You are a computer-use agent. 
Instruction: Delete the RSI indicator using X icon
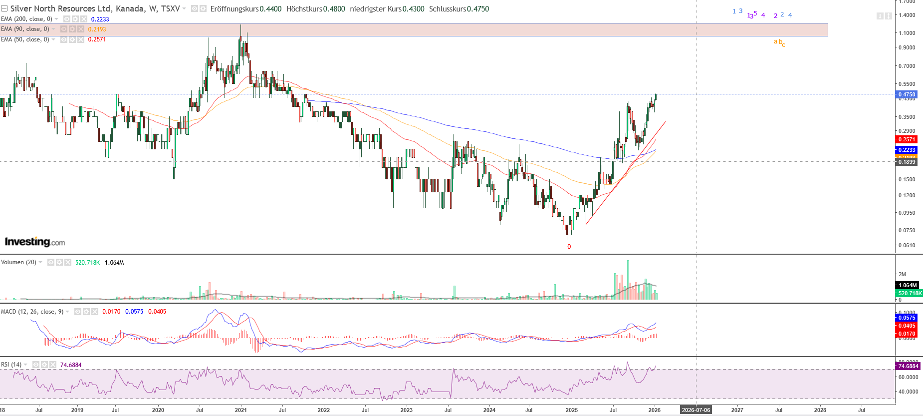[52, 365]
